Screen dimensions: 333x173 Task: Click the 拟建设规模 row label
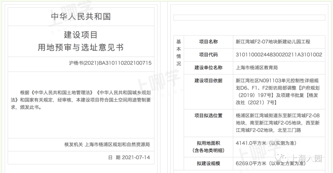[x=208, y=163]
